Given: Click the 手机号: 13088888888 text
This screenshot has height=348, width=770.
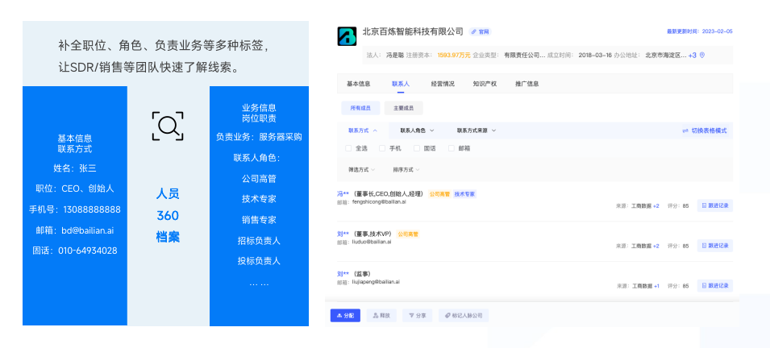Looking at the screenshot, I should [75, 209].
